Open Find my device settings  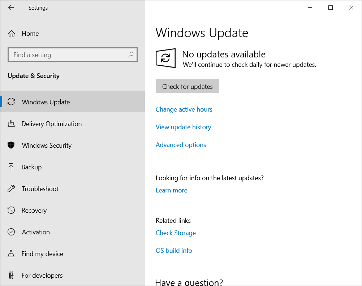tap(73, 254)
